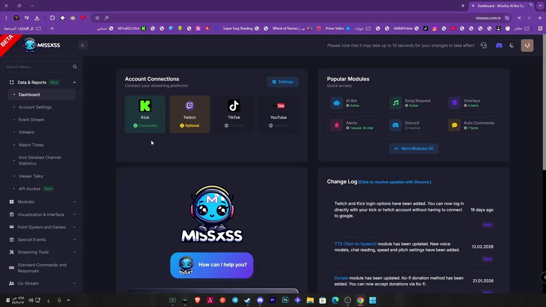The height and width of the screenshot is (307, 546).
Task: Open the Discord module card
Action: 414,125
